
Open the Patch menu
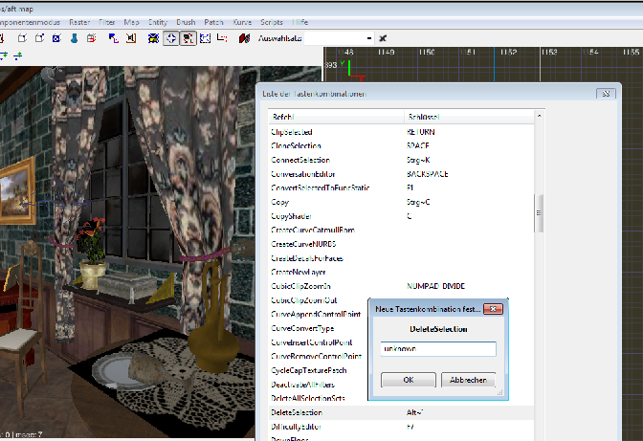213,22
